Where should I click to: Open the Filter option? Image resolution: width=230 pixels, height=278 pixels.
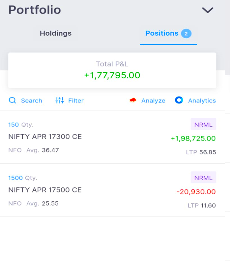(76, 101)
